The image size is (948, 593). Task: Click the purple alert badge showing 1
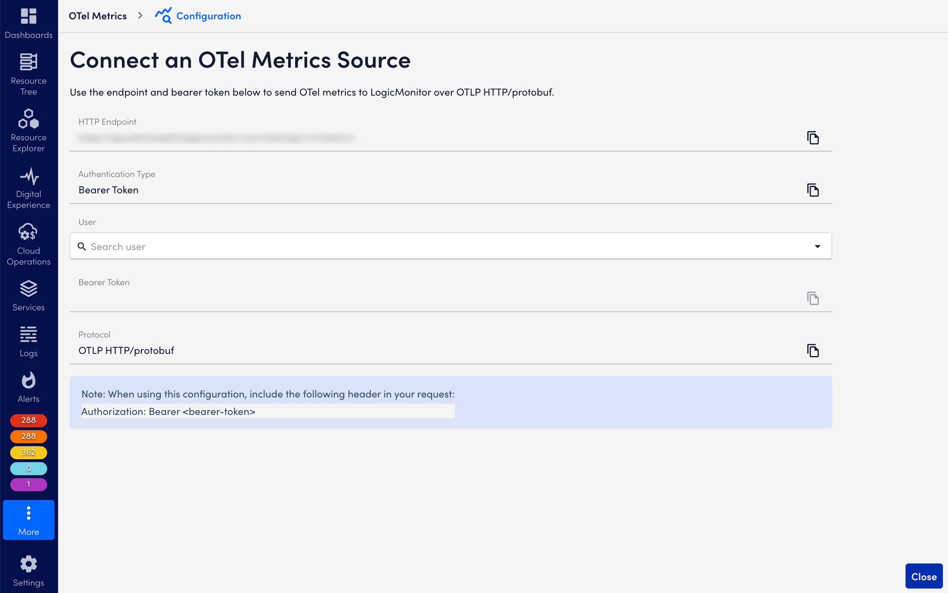(x=29, y=484)
